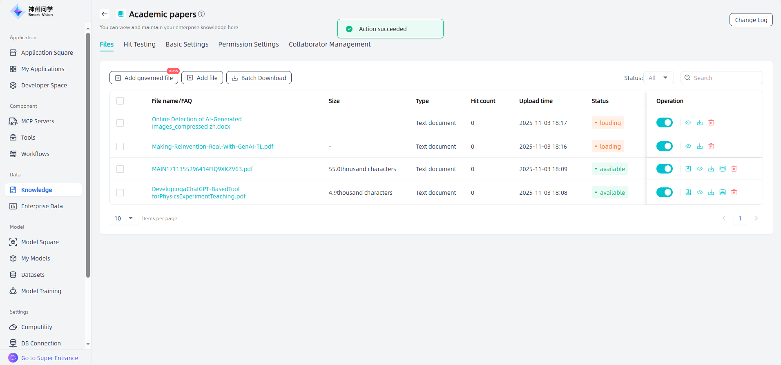This screenshot has height=365, width=781.
Task: Click the help icon beside Academic papers
Action: [201, 14]
